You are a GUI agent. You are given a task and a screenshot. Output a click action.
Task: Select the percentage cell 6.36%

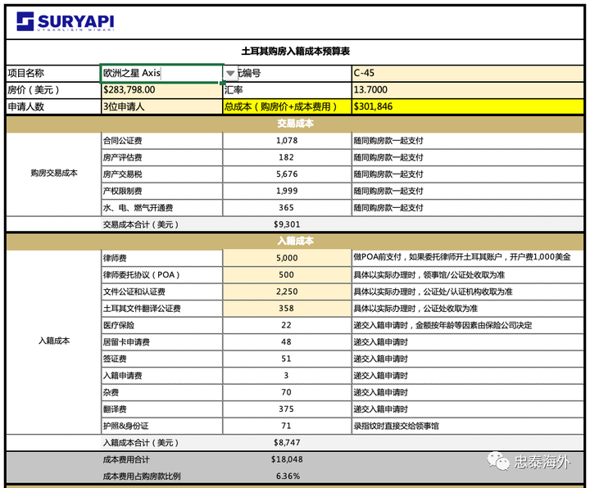pyautogui.click(x=287, y=476)
